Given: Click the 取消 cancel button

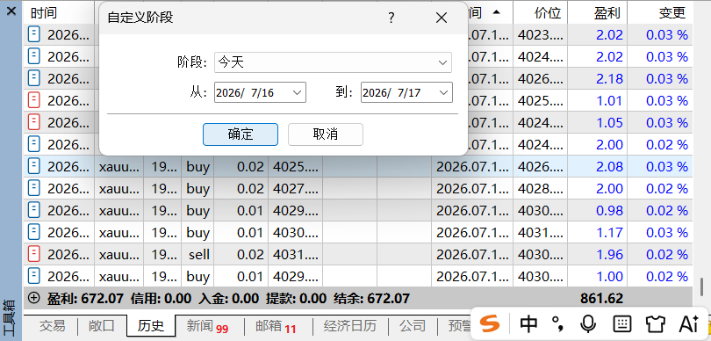Looking at the screenshot, I should coord(326,134).
